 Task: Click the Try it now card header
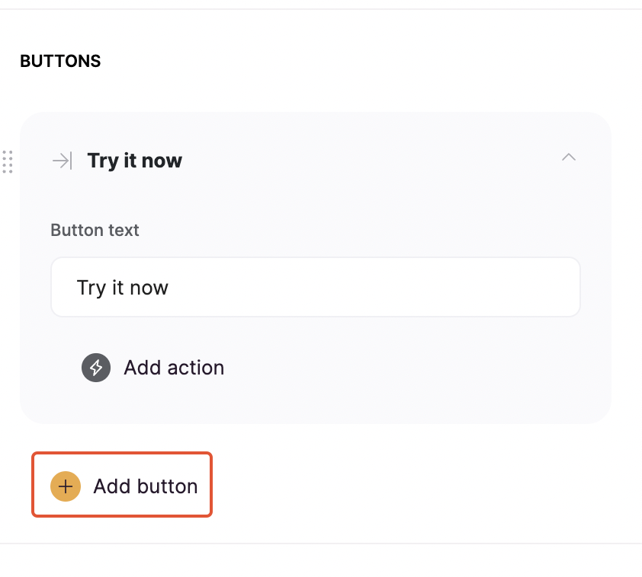click(134, 161)
